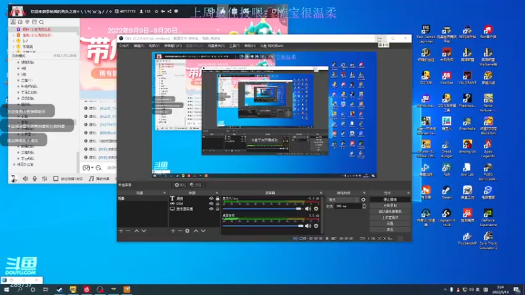Remove the selected scene in OBS
This screenshot has width=525, height=295.
click(128, 231)
